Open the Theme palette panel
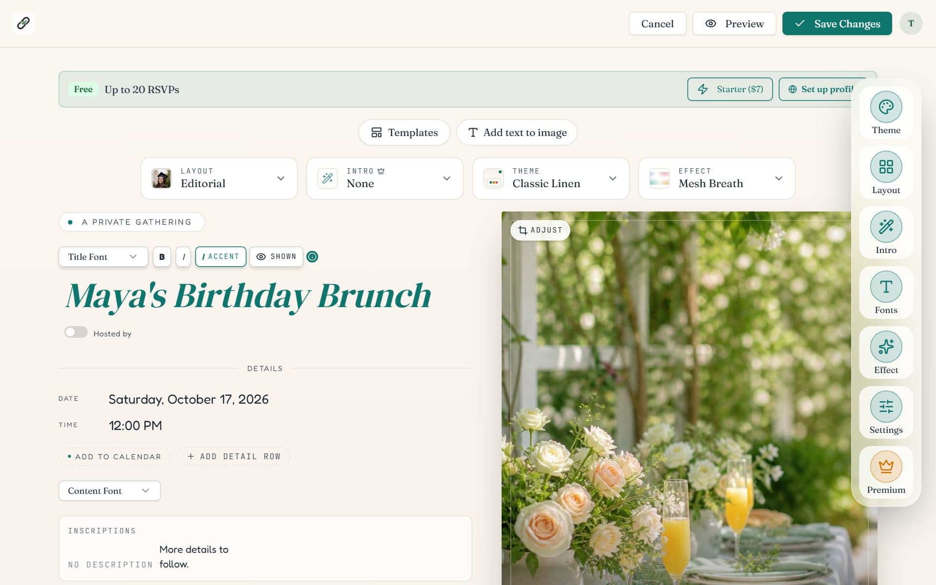The image size is (936, 585). [886, 113]
